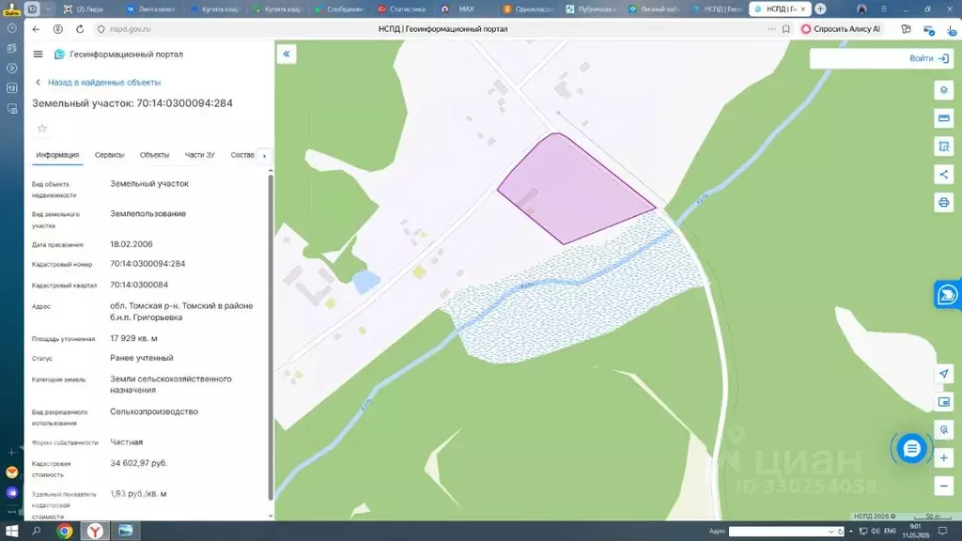
Task: Open the assistant tab on right edge
Action: 948,295
